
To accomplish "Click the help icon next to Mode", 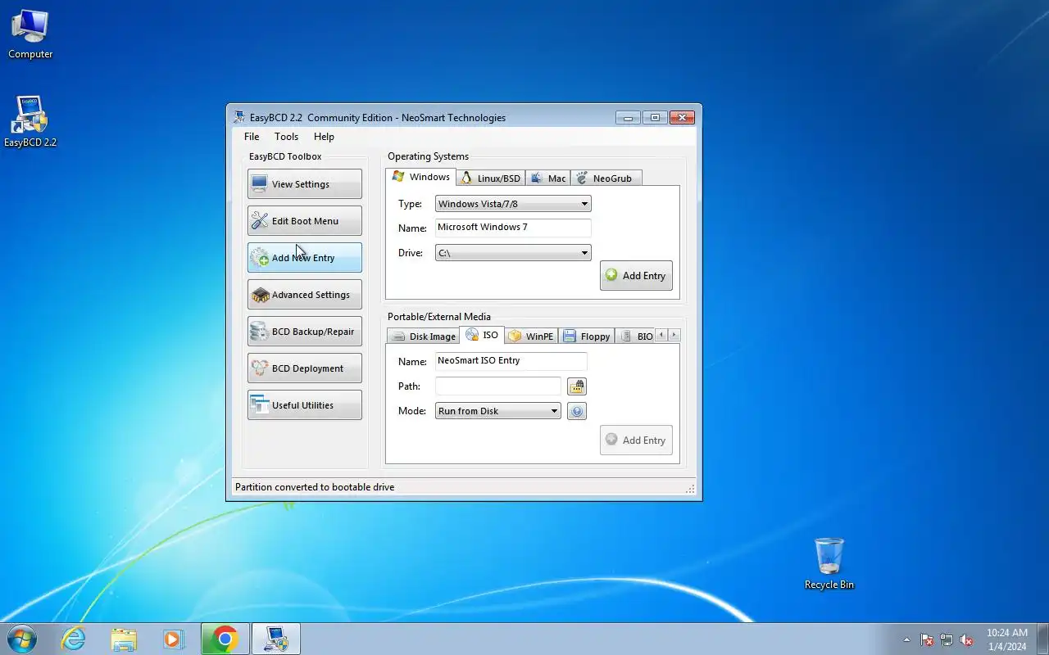I will click(577, 411).
